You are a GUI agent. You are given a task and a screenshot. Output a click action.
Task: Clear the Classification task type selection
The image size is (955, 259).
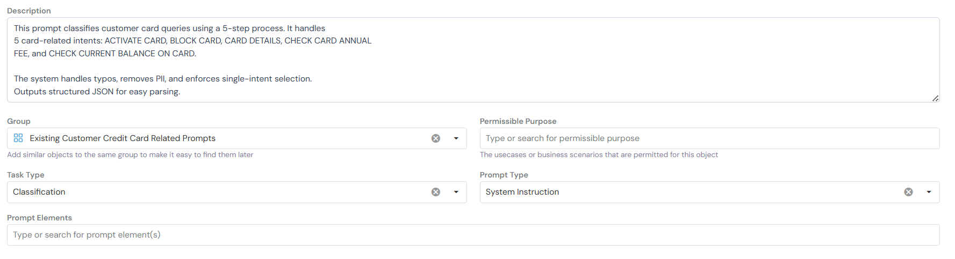436,192
